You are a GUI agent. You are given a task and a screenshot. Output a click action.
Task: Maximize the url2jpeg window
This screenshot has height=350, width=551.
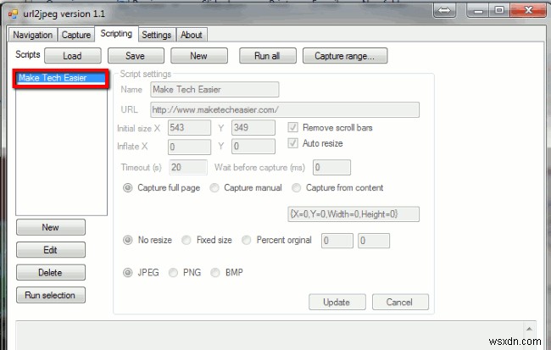click(499, 10)
